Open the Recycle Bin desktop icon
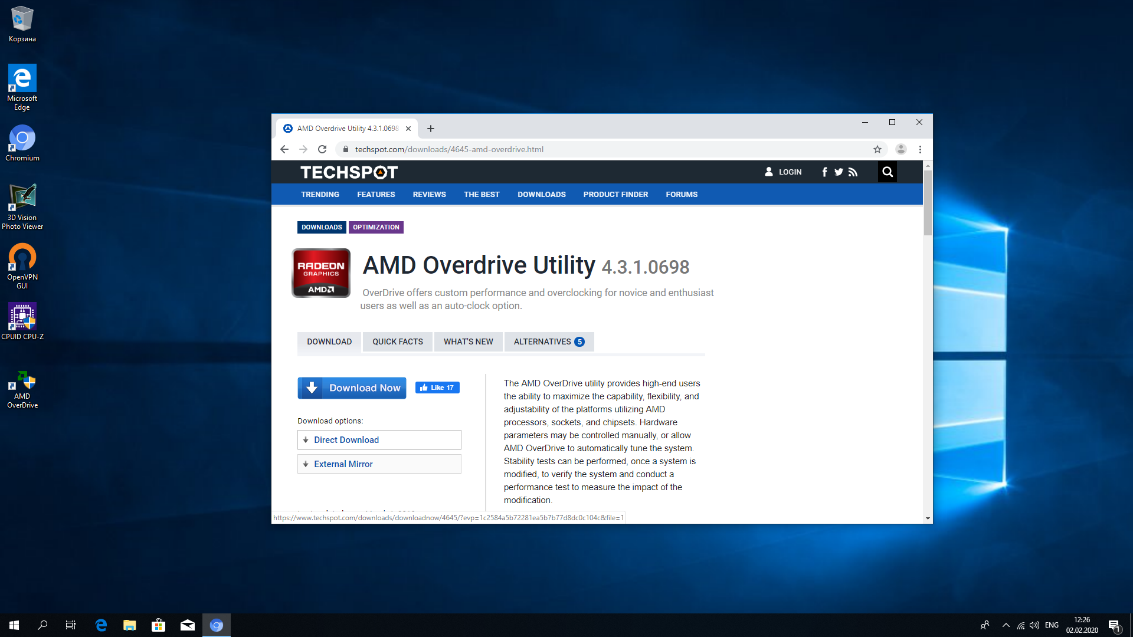The height and width of the screenshot is (637, 1133). (x=22, y=24)
